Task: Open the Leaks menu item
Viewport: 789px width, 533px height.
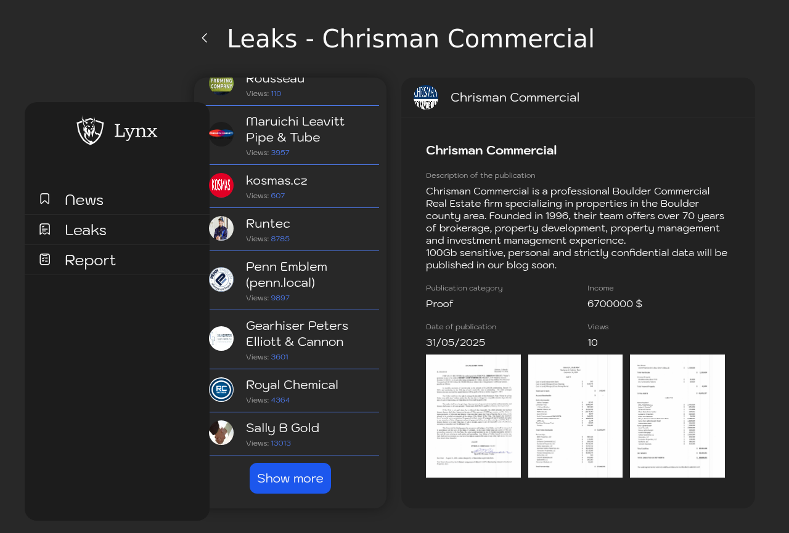Action: coord(117,230)
